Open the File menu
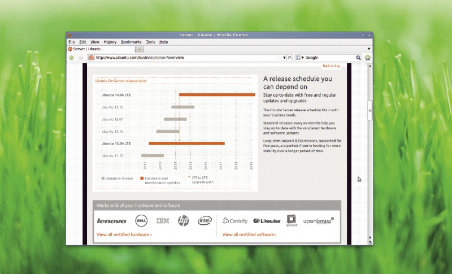Screen dimensions: 452x274 click(72, 42)
